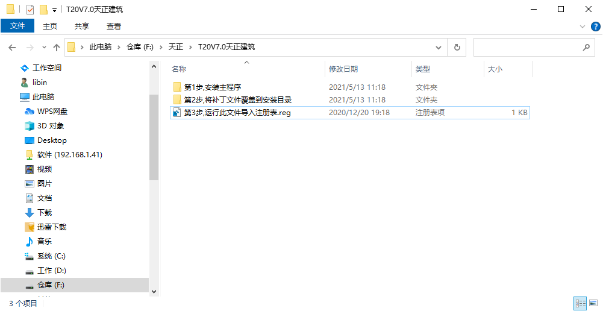
Task: Switch to details view in status bar
Action: (581, 303)
